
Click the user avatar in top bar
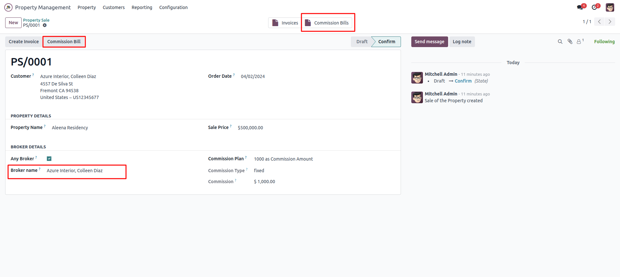click(x=610, y=7)
